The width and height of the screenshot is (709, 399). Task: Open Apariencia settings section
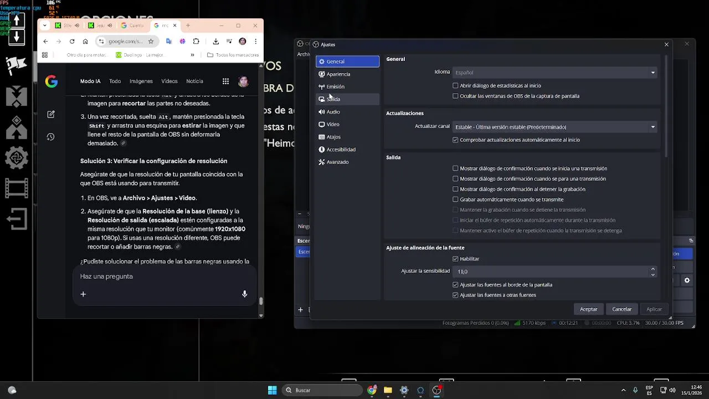coord(347,74)
